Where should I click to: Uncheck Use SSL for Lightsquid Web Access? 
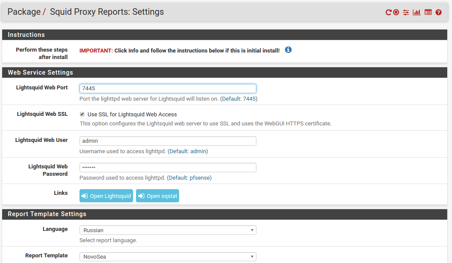(x=82, y=114)
